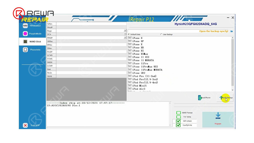Uncheck the WiFi Unlock checkbox
This screenshot has height=143, width=254.
pos(178,121)
